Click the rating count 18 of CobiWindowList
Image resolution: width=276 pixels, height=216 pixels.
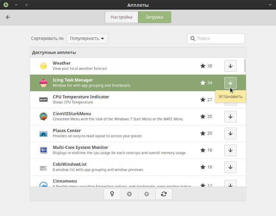point(210,167)
